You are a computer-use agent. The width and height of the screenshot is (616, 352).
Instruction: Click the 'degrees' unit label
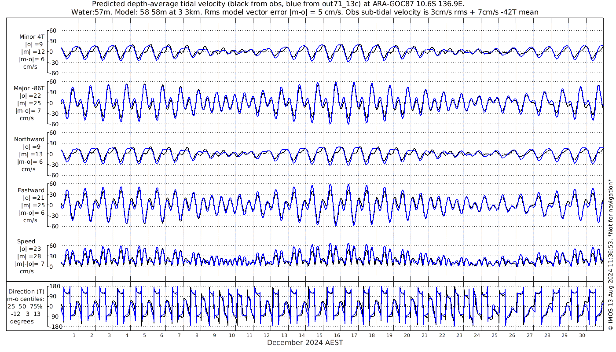click(22, 322)
